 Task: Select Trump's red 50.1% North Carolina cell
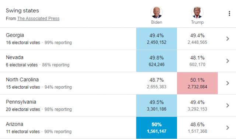point(197,83)
